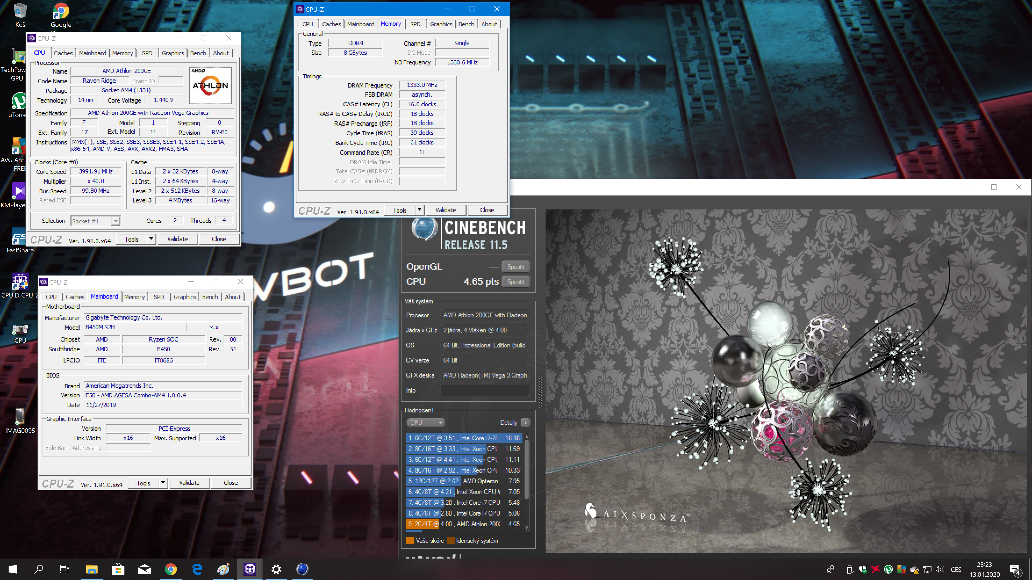Select the Cinebench taskbar icon
This screenshot has height=580, width=1032.
coord(302,569)
